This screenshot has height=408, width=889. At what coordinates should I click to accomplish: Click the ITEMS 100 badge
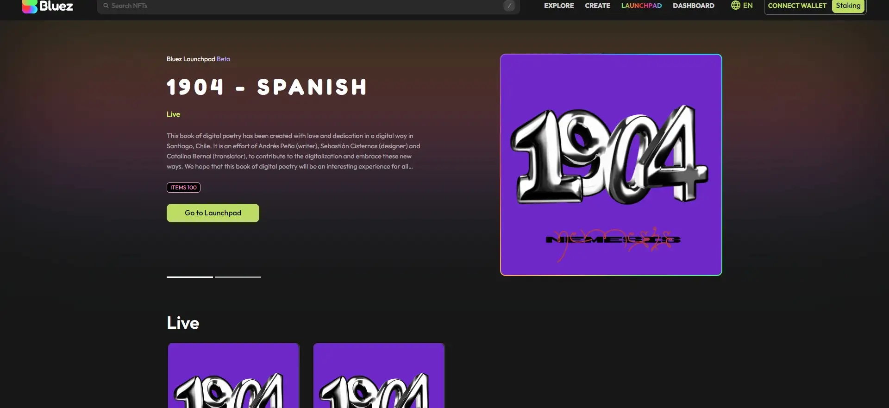pyautogui.click(x=183, y=188)
